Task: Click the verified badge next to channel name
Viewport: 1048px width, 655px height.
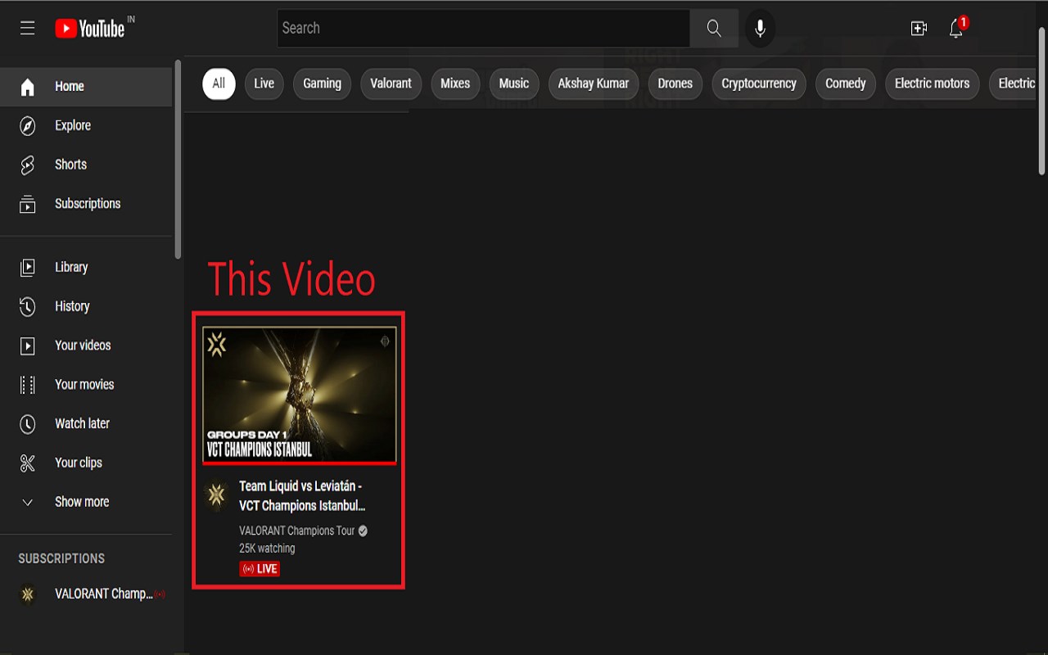Action: click(x=363, y=531)
